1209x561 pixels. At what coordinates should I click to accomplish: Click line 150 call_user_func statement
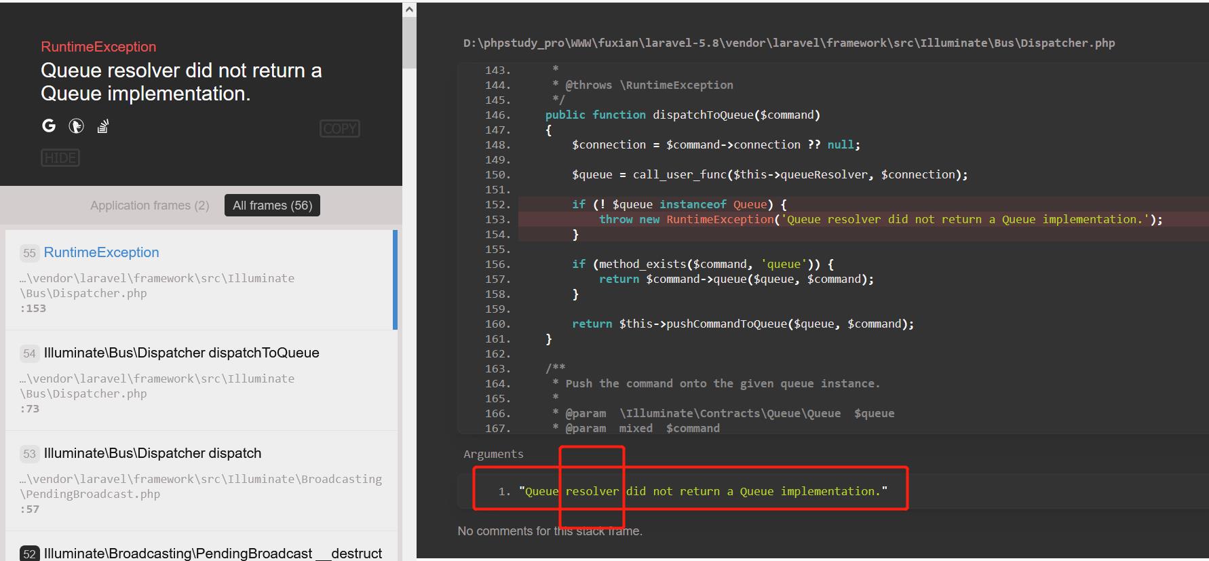tap(770, 174)
